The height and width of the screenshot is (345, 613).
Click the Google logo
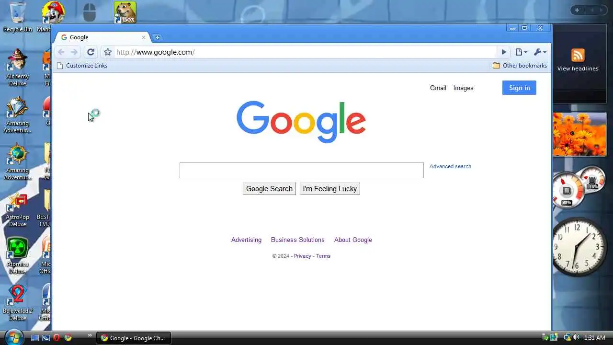301,122
